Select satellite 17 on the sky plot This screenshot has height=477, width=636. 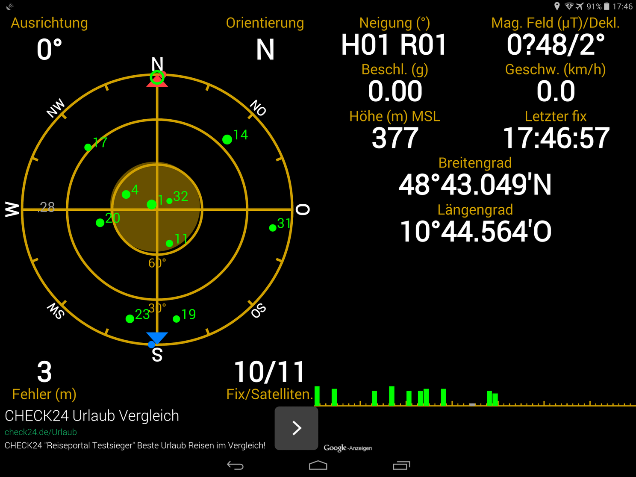click(x=88, y=147)
